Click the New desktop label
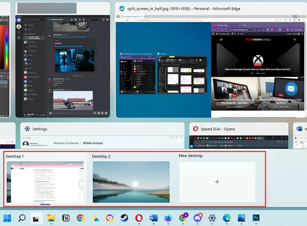This screenshot has height=226, width=307. click(x=191, y=155)
